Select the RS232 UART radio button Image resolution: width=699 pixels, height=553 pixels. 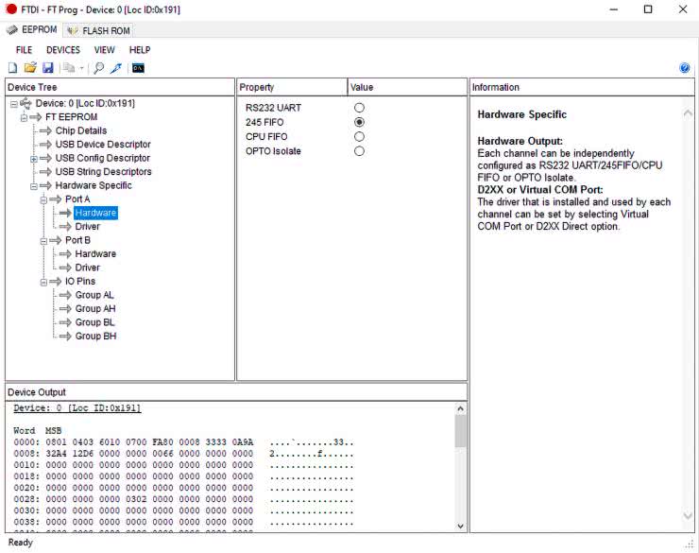pos(359,108)
